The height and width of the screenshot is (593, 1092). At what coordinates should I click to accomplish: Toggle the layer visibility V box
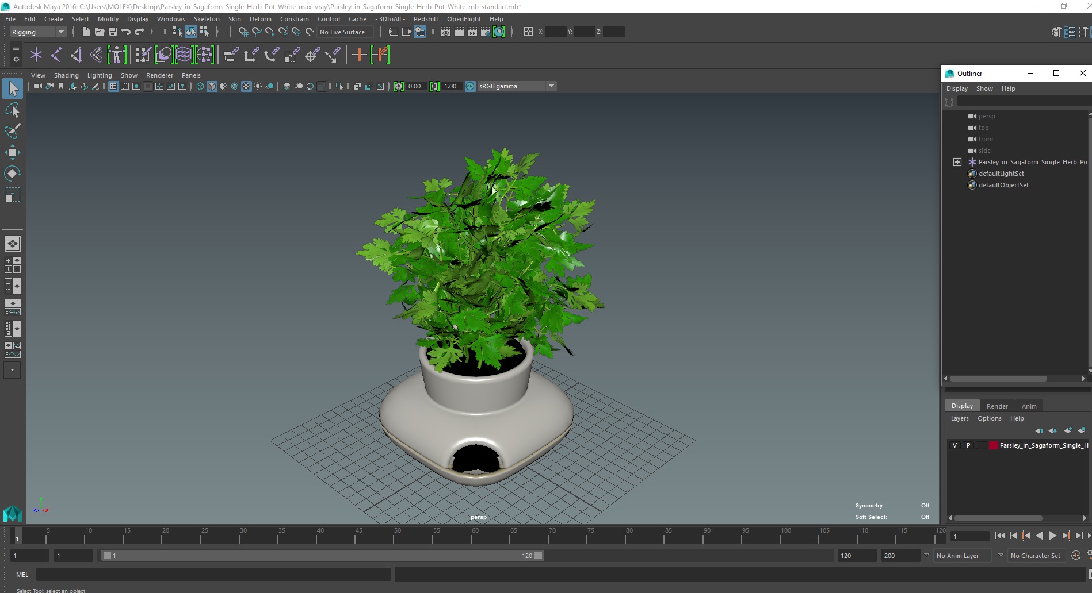(x=955, y=445)
